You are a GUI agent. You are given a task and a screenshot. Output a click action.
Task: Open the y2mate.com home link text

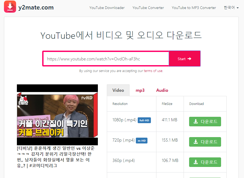36,7
